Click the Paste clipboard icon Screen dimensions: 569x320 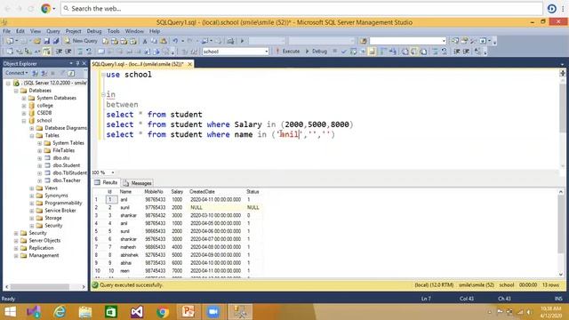164,41
